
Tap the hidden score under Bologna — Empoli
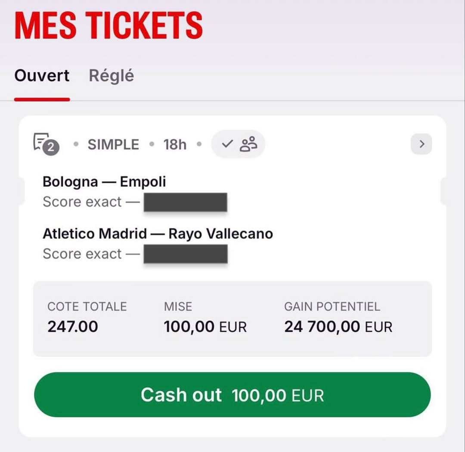point(185,202)
